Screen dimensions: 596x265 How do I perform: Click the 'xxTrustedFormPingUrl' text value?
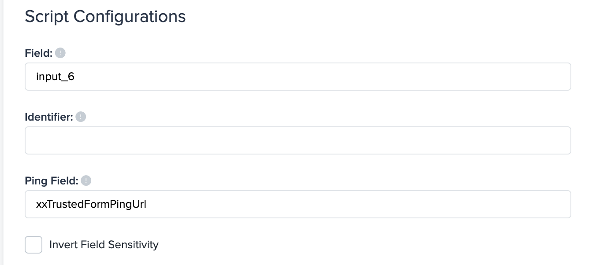tap(91, 204)
